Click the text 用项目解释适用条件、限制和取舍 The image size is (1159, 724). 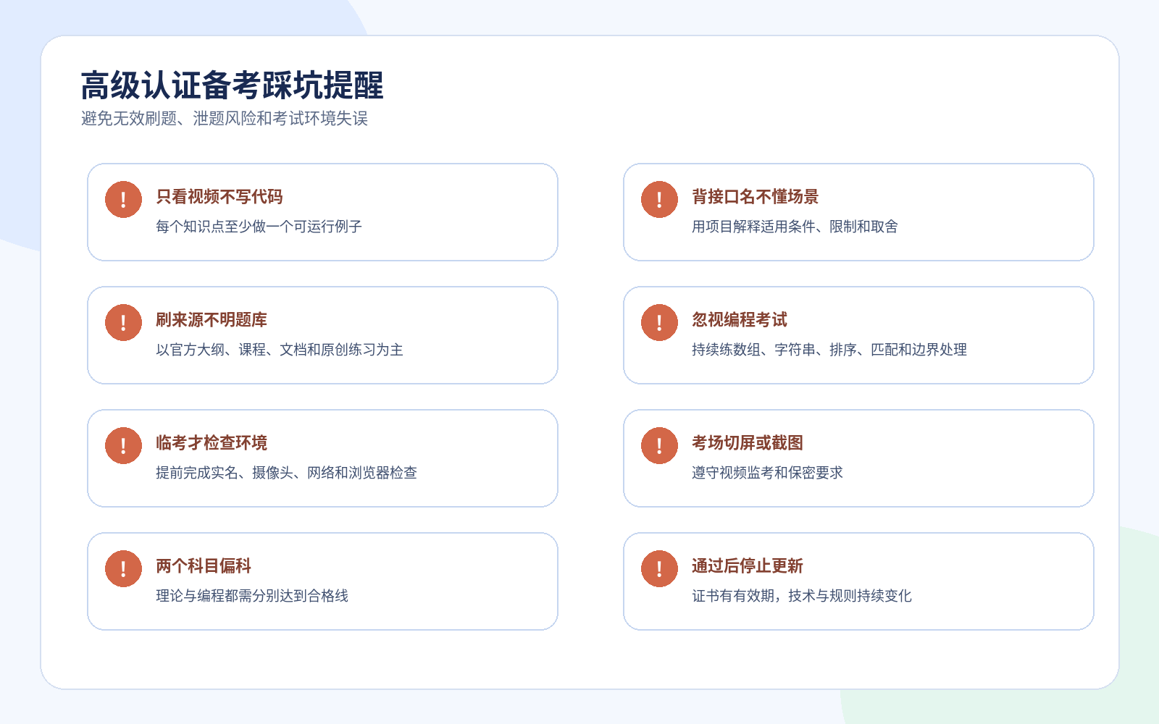tap(795, 227)
